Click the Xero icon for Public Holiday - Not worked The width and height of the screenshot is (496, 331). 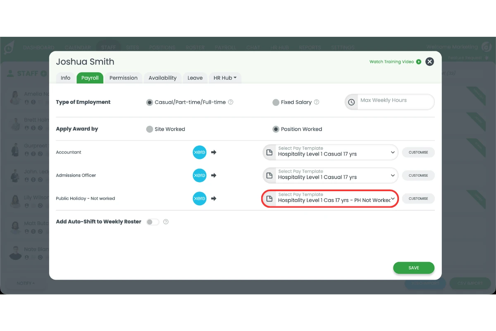[x=200, y=199]
